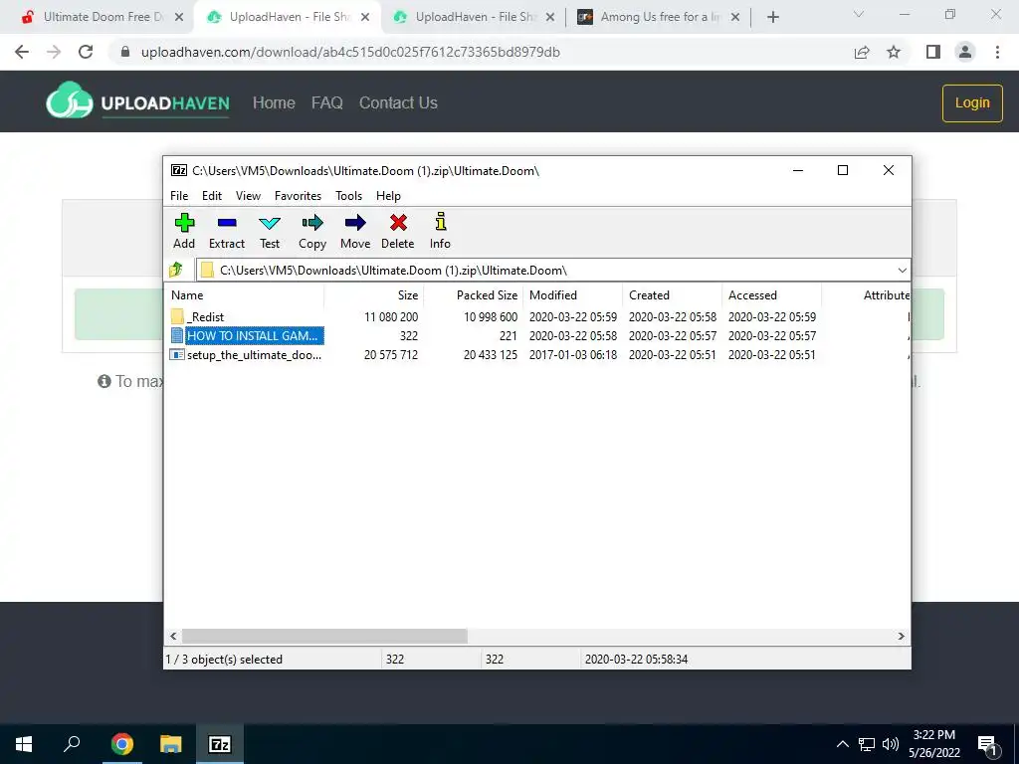Click the taskbar clock showing 3:22 PM
1019x764 pixels.
(933, 744)
